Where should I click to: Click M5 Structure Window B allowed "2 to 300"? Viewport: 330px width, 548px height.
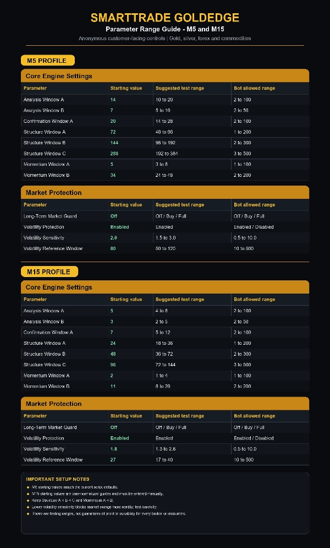243,143
